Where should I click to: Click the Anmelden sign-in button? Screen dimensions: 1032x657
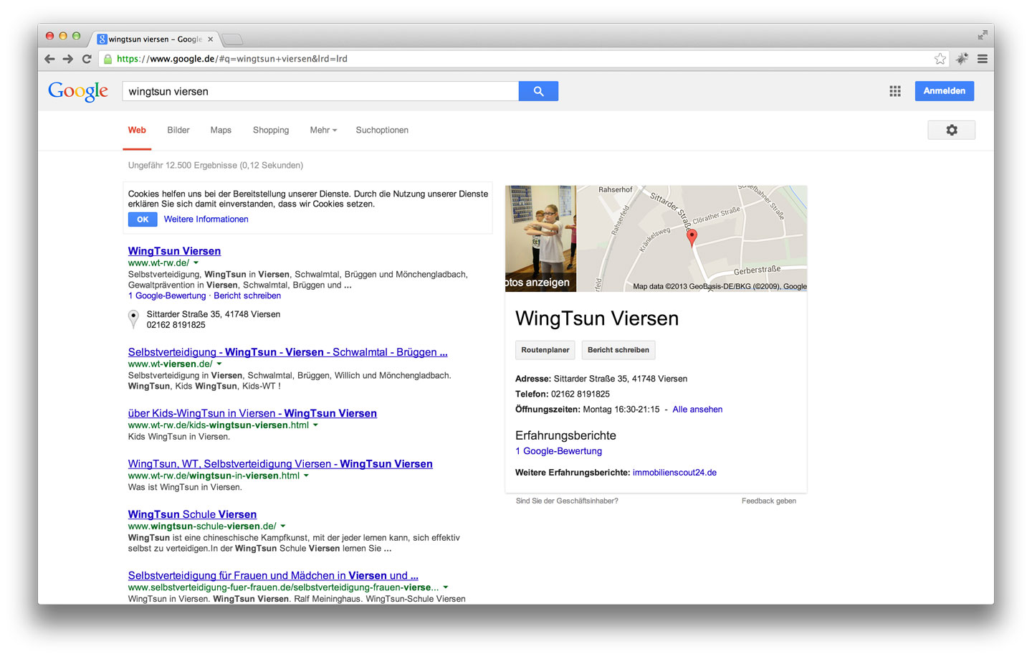click(945, 91)
